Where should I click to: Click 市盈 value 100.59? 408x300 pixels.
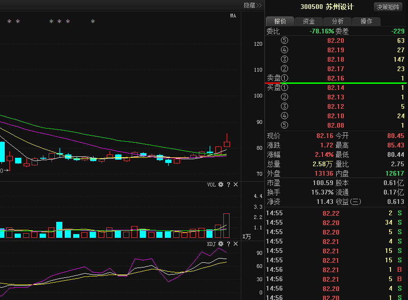[x=323, y=183]
